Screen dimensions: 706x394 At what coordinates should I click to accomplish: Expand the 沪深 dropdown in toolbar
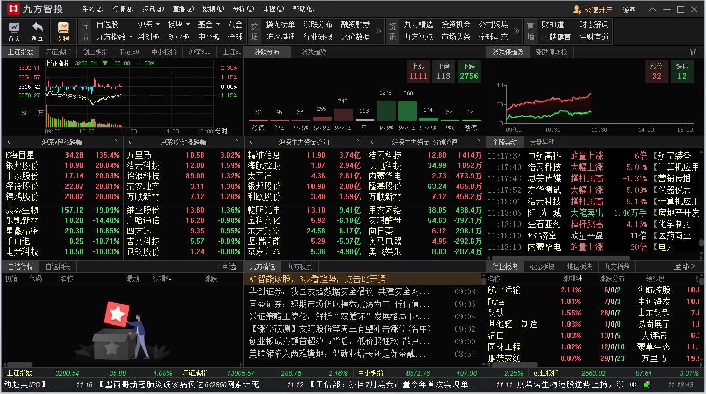tap(158, 24)
